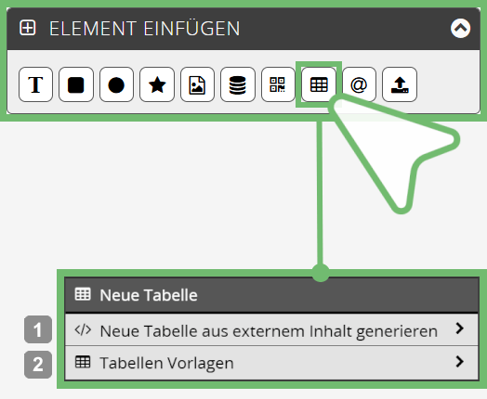The image size is (487, 399).
Task: Select Neue Tabelle menu entry
Action: click(271, 294)
